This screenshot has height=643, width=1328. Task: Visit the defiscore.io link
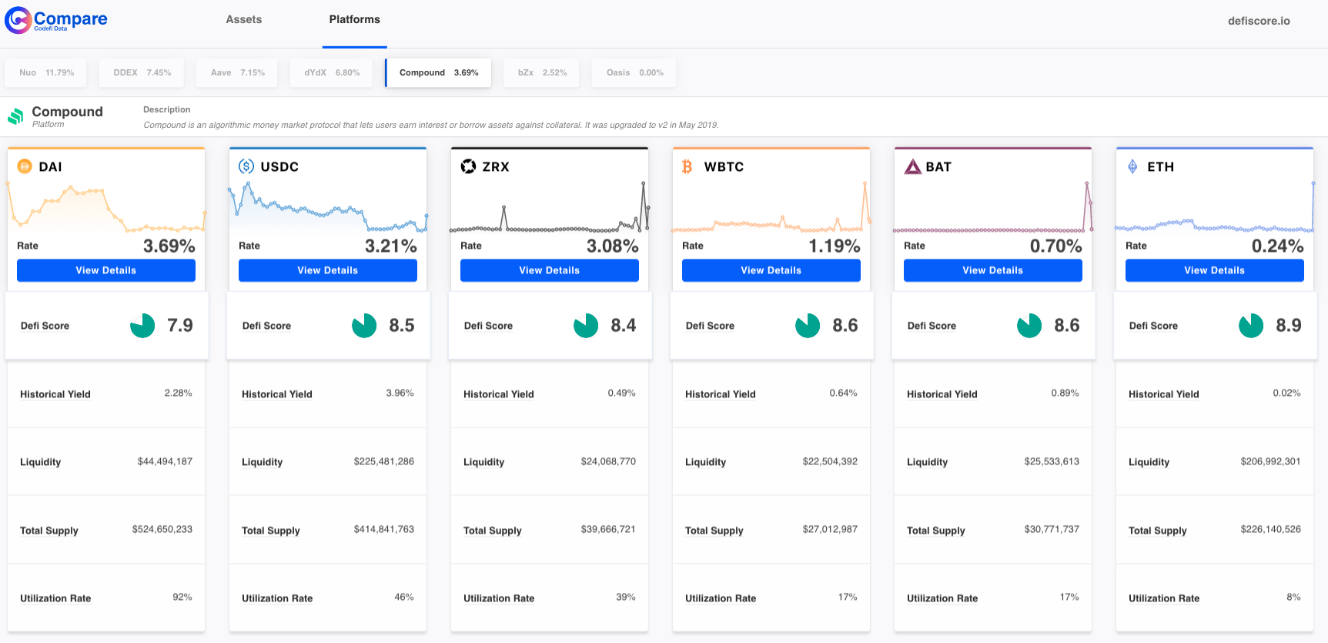pos(1259,21)
